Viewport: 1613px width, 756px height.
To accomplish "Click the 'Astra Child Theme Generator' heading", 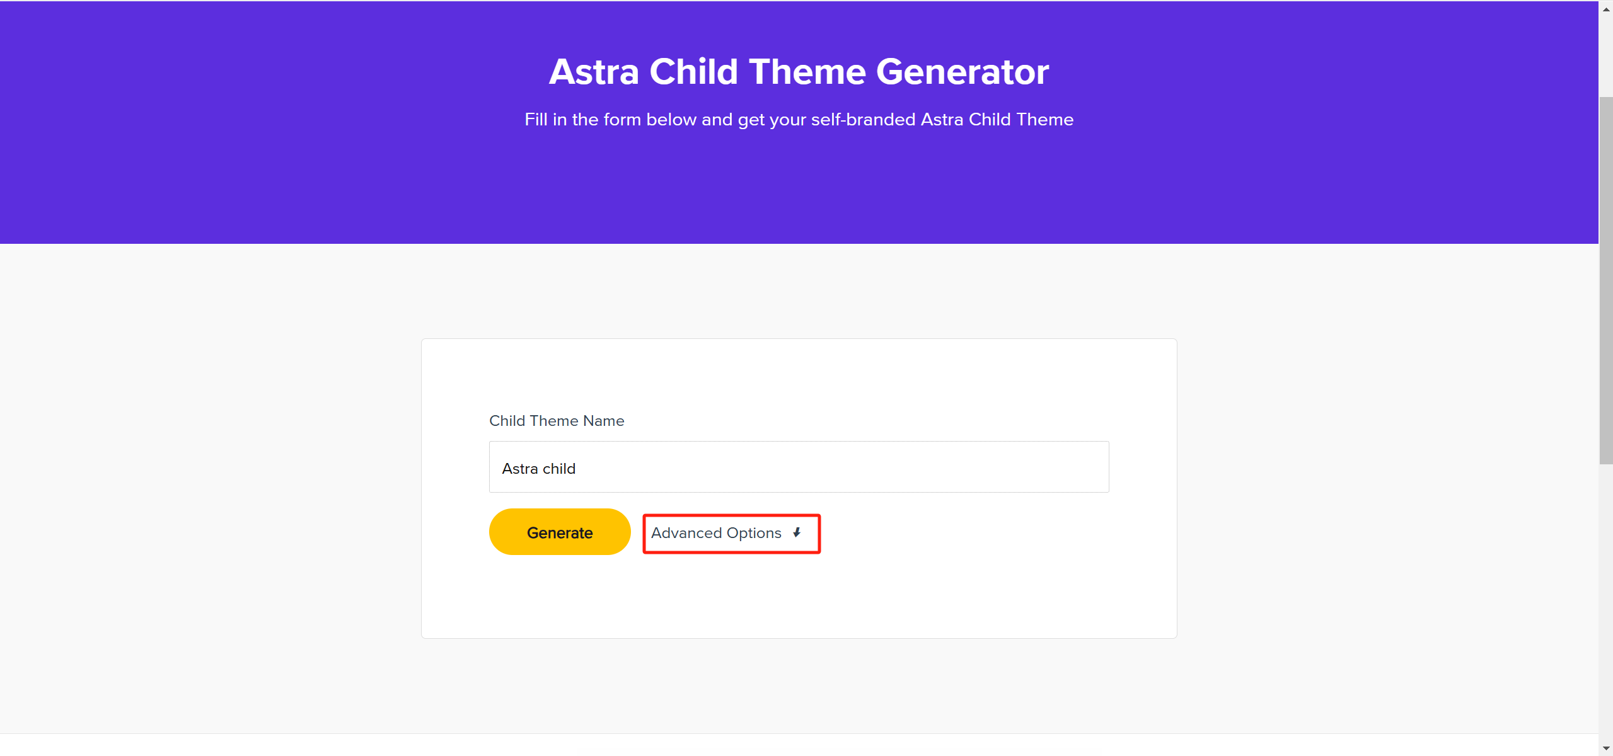I will [x=798, y=71].
